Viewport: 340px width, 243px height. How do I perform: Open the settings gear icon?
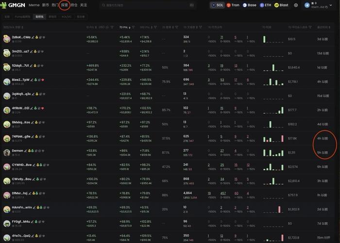(x=296, y=5)
